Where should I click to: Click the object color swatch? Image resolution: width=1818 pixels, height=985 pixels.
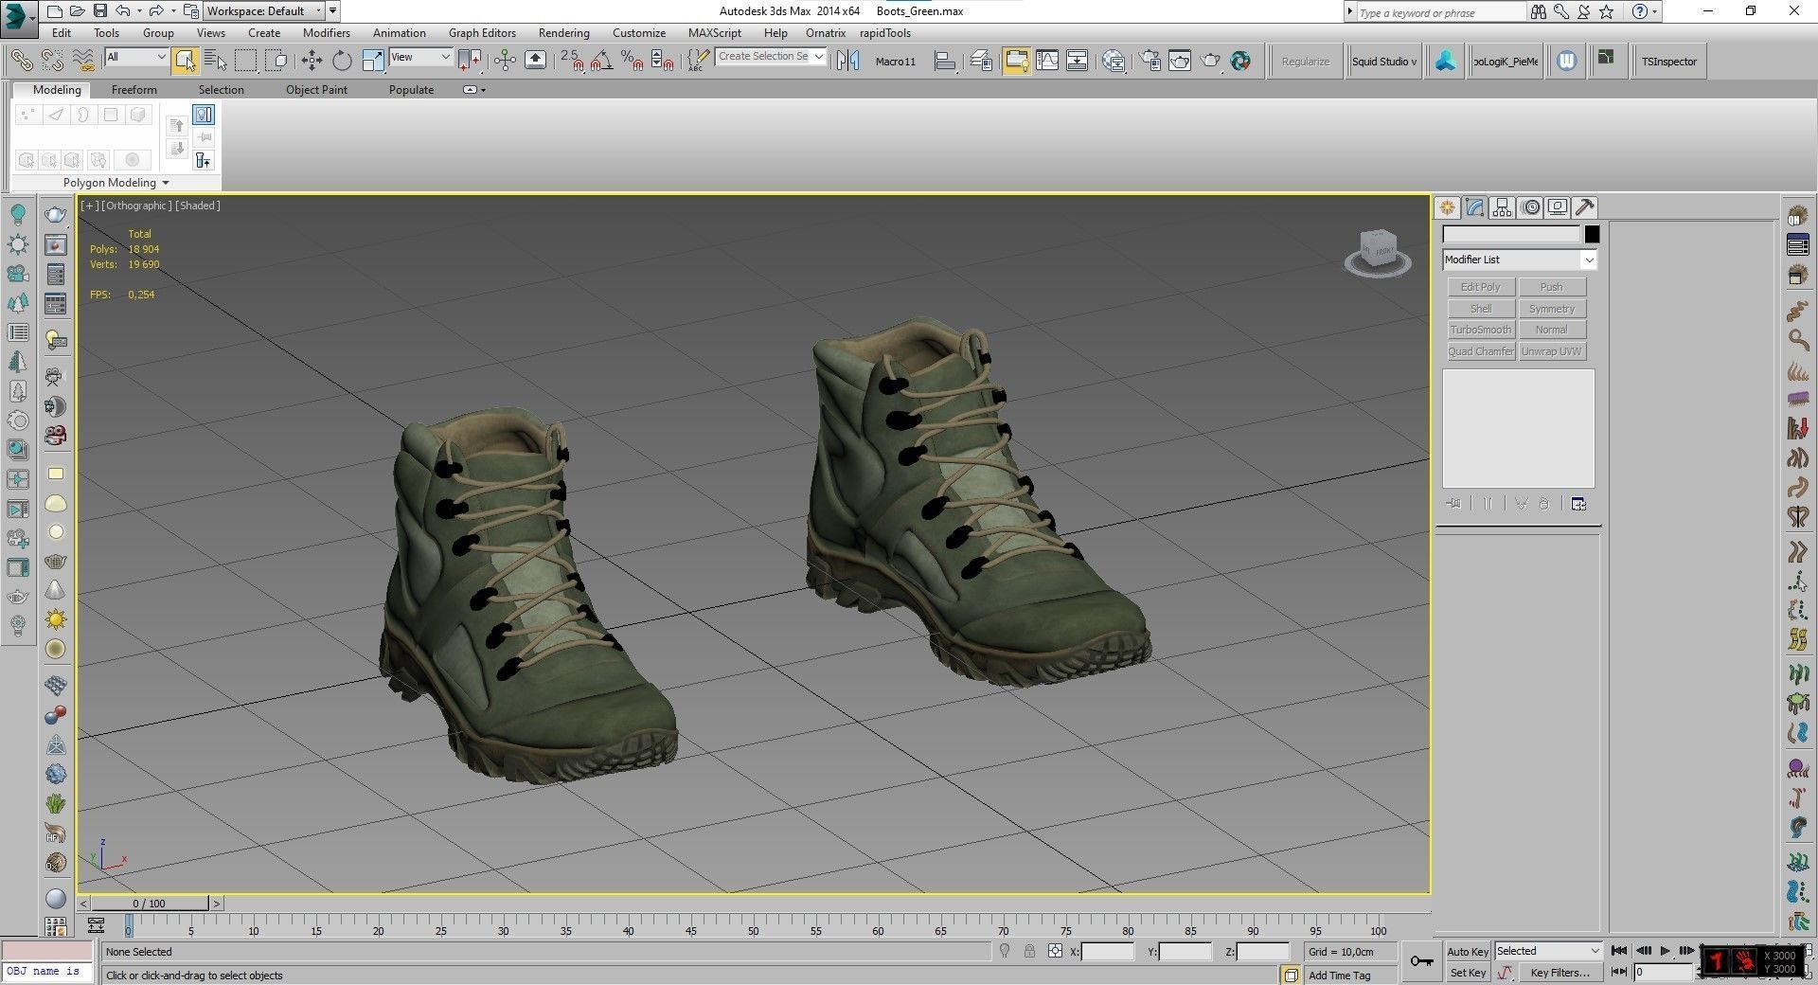click(x=1592, y=234)
